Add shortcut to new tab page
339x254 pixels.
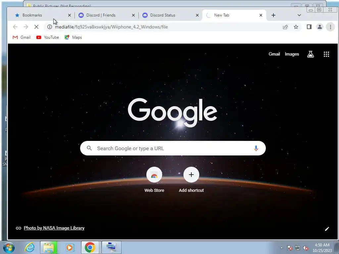[x=191, y=180]
